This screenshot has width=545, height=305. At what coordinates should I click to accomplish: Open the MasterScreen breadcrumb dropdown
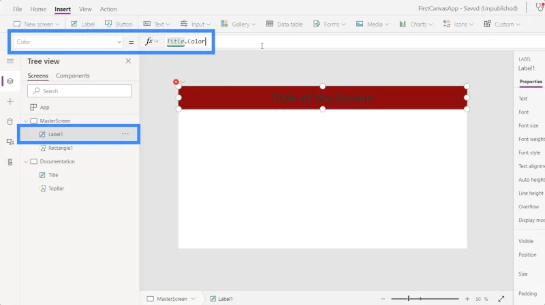tap(193, 299)
